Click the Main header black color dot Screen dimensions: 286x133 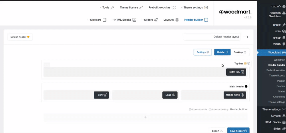(x=246, y=86)
